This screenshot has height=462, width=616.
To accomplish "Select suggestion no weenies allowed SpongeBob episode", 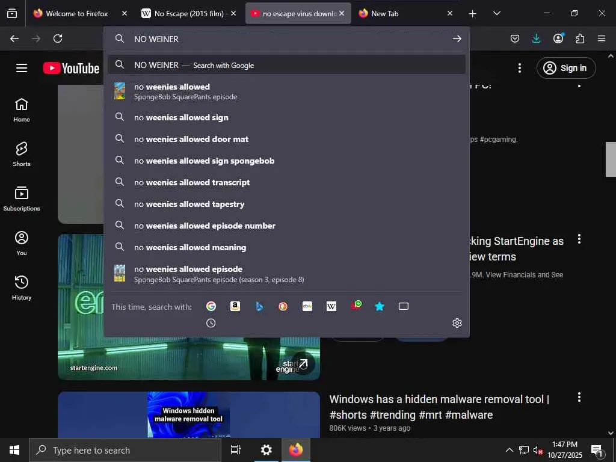I will pos(287,91).
